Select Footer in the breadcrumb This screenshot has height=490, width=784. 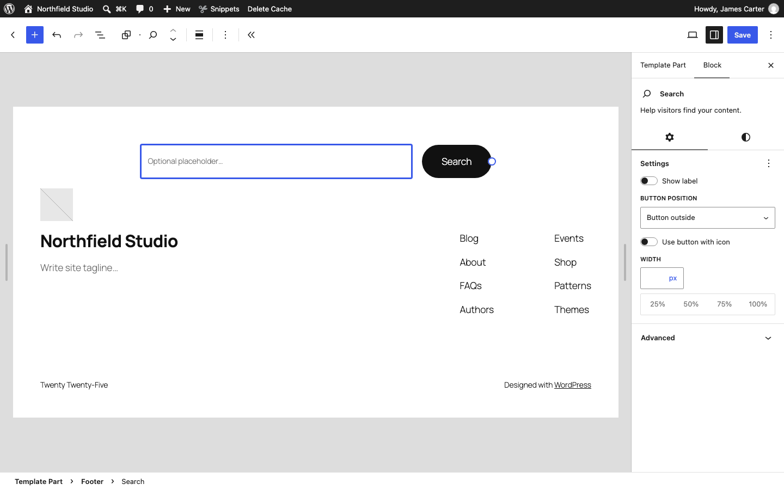click(x=92, y=481)
